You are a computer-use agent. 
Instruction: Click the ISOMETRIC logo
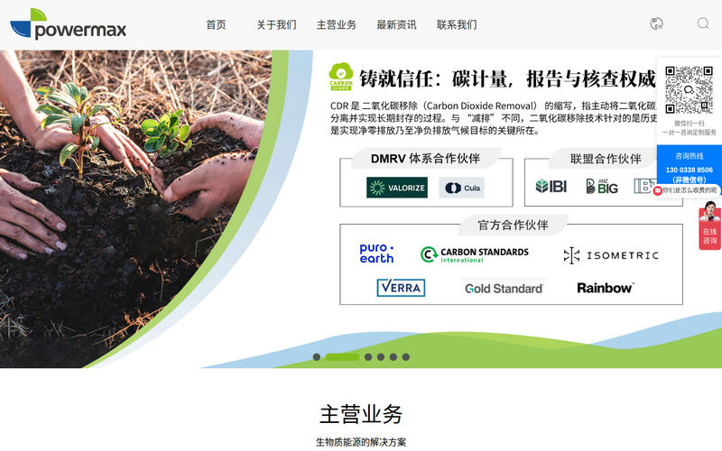click(611, 255)
